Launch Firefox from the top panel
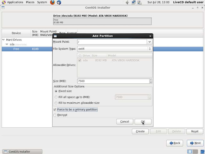The height and width of the screenshot is (154, 205). tap(53, 2)
